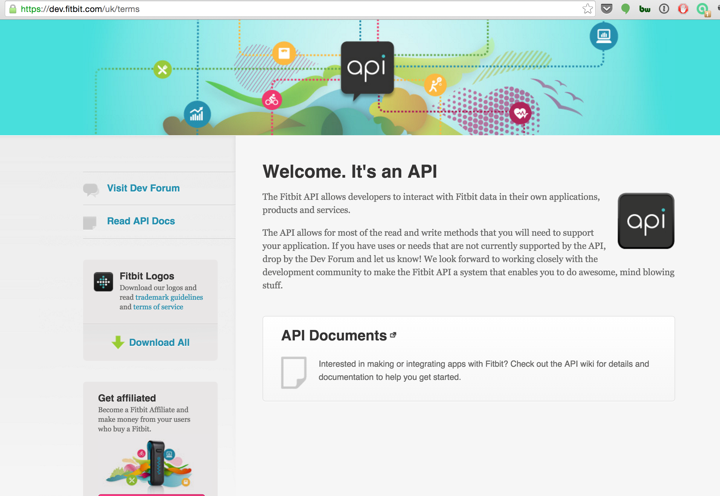Click the 'Welcome. It's an API' heading
The image size is (720, 496).
[350, 171]
